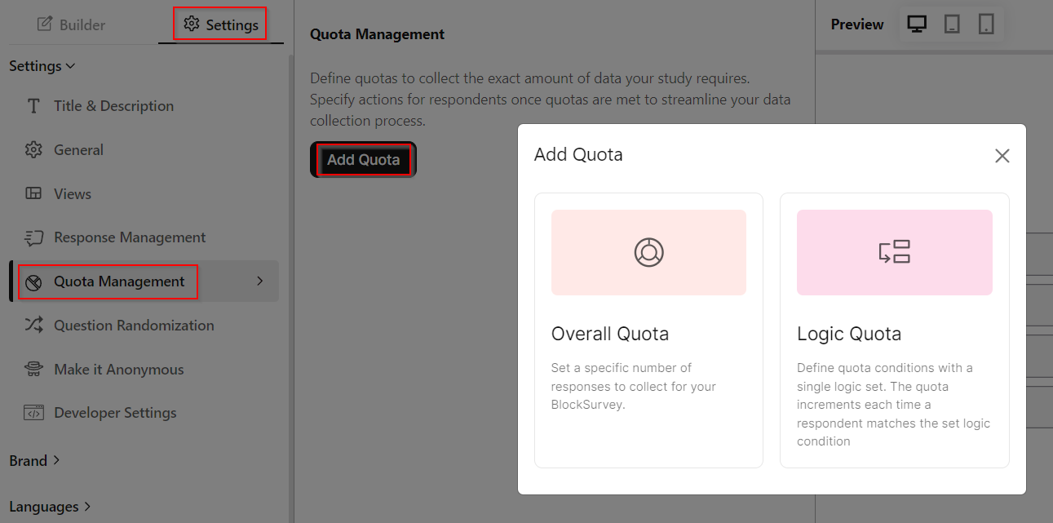Screen dimensions: 1053x523
Task: Expand the Brand section
Action: pos(34,460)
